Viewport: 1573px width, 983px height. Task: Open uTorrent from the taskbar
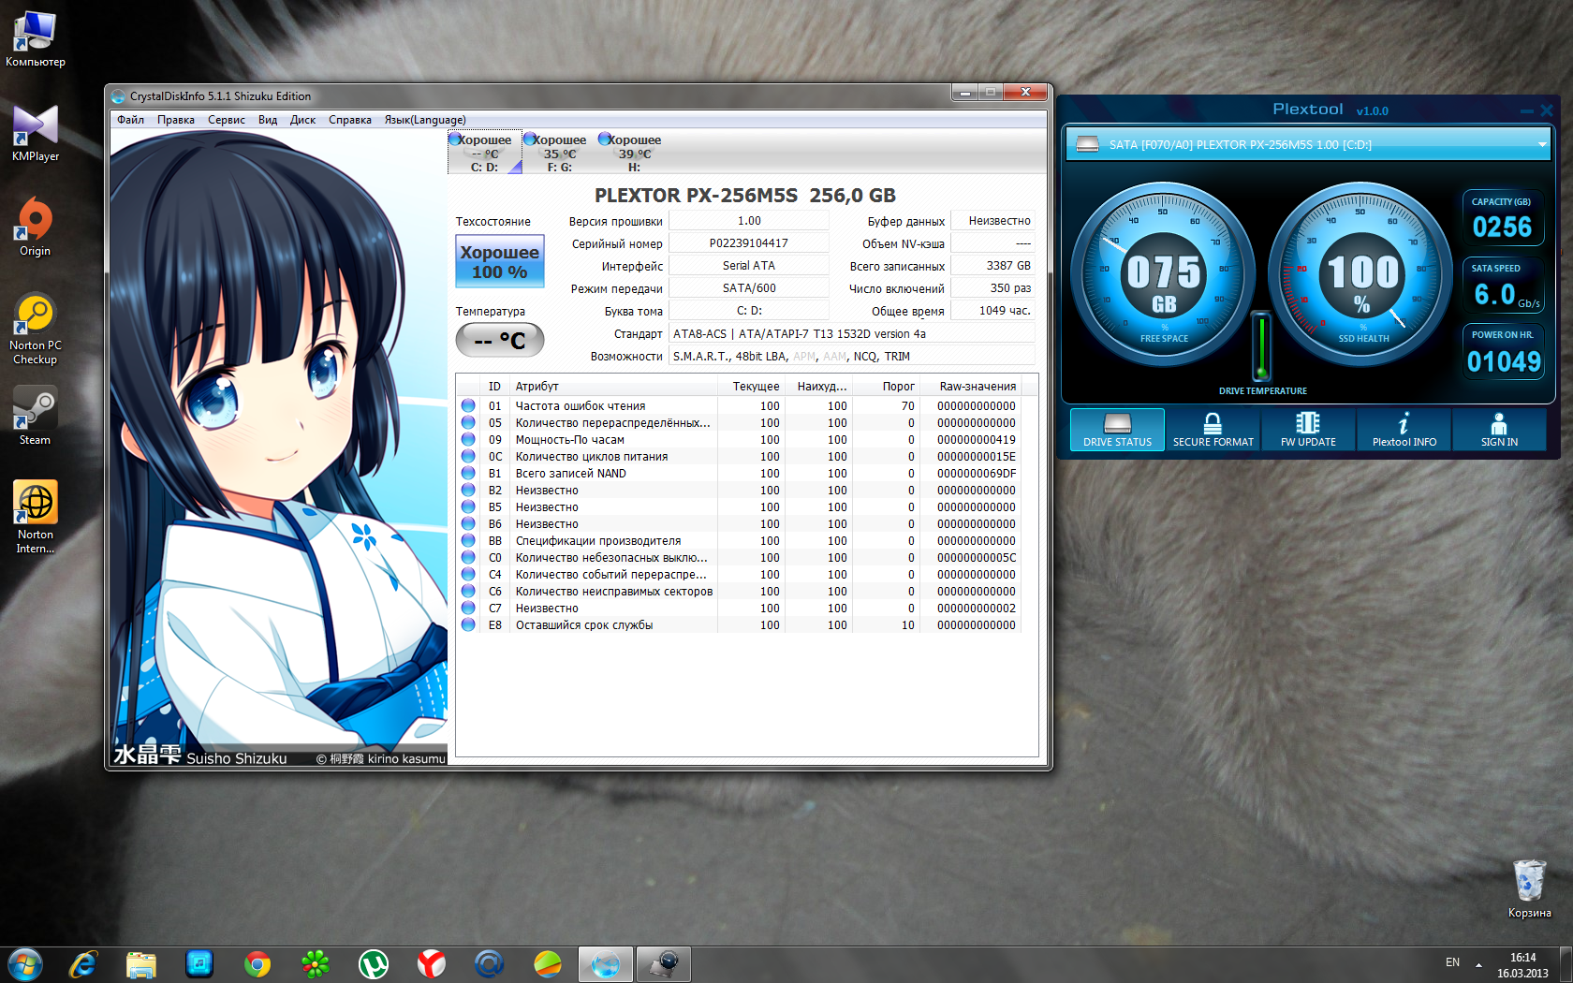click(x=374, y=963)
